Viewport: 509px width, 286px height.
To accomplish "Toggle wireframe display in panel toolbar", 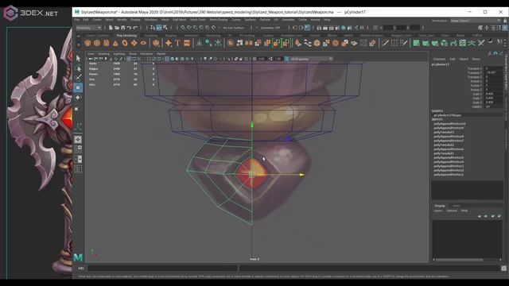I will 167,59.
